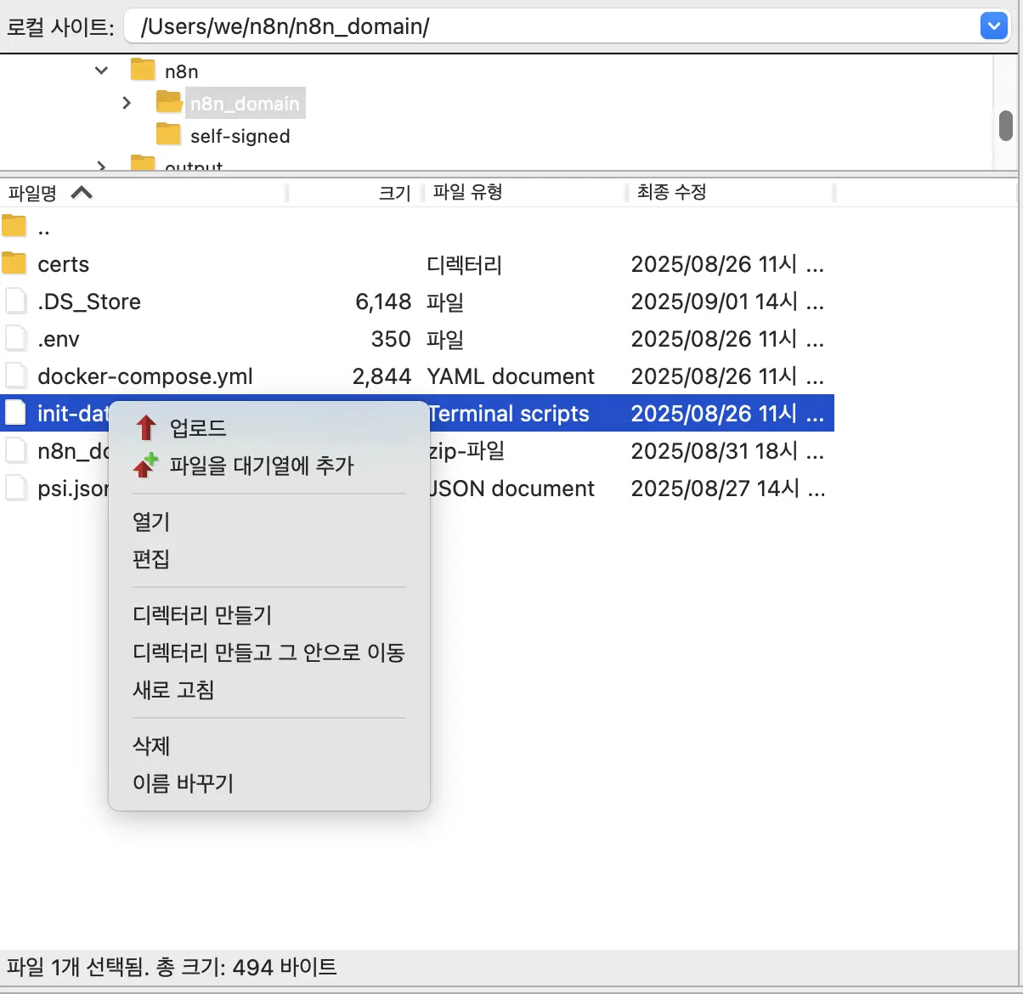1023x994 pixels.
Task: Select '새로 고침' to refresh the listing
Action: [172, 690]
